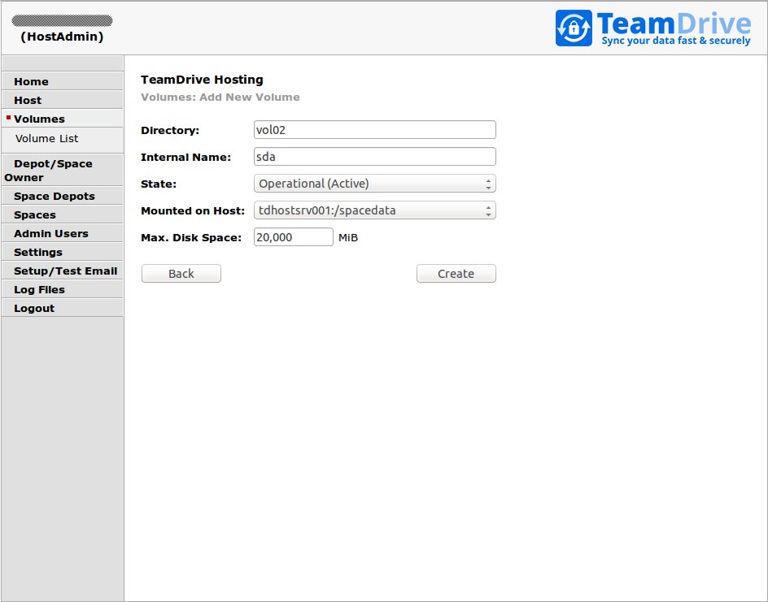Click the TeamDrive lock logo icon
This screenshot has width=768, height=602.
click(574, 28)
